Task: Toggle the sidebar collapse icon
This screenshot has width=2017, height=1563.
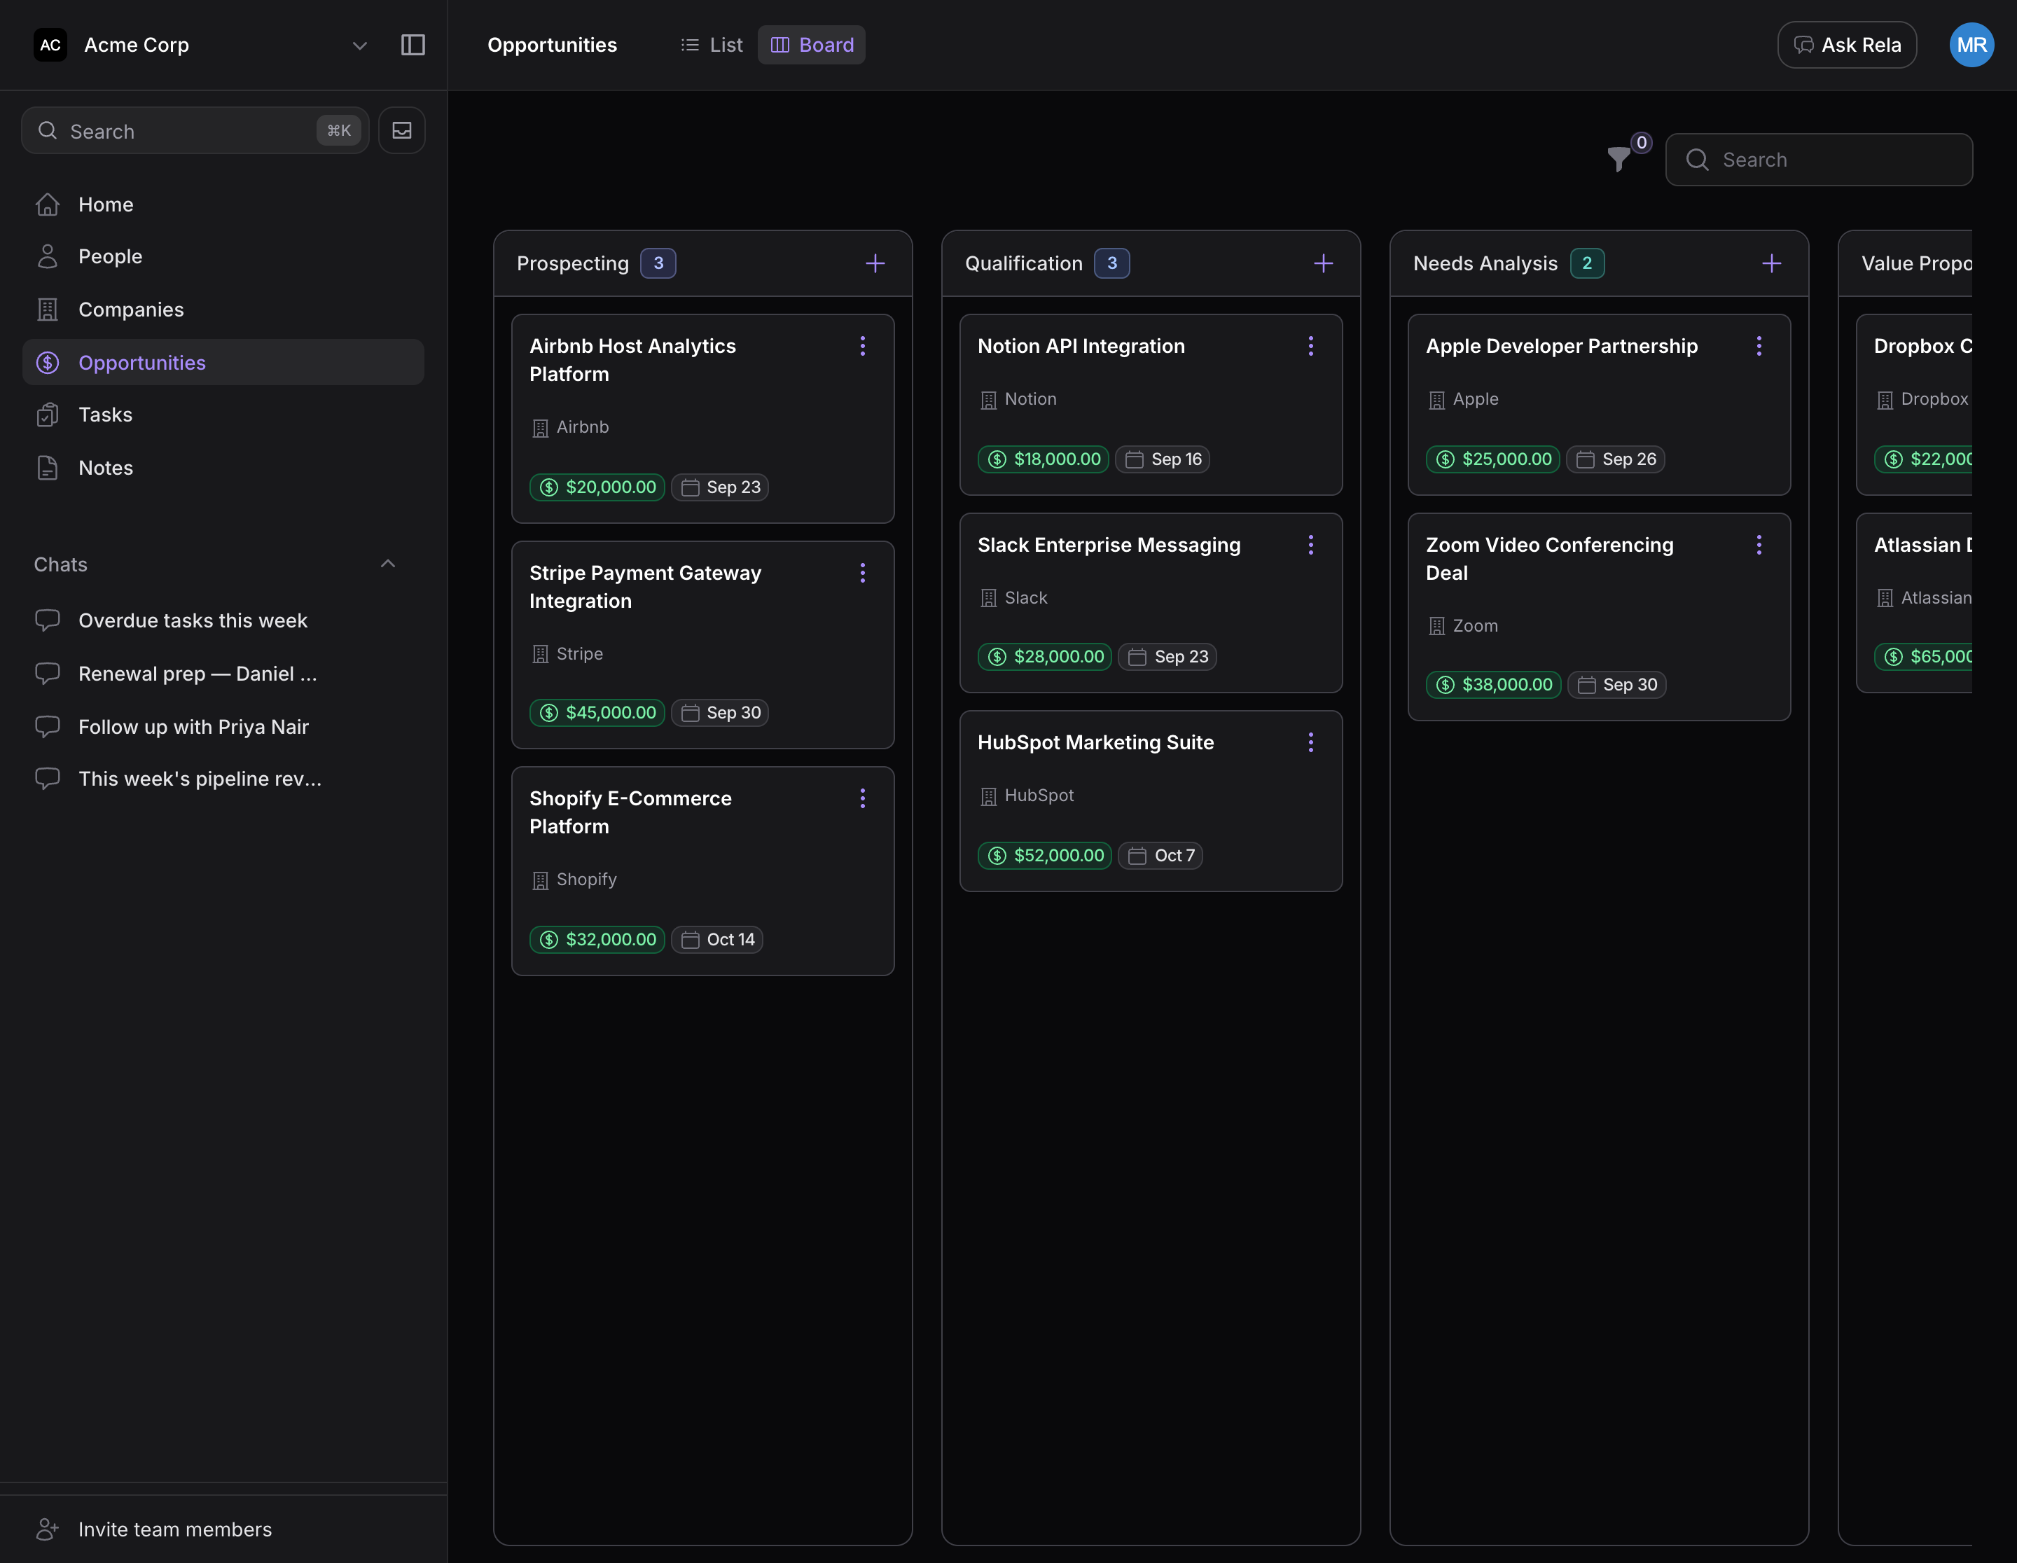Action: pos(413,44)
